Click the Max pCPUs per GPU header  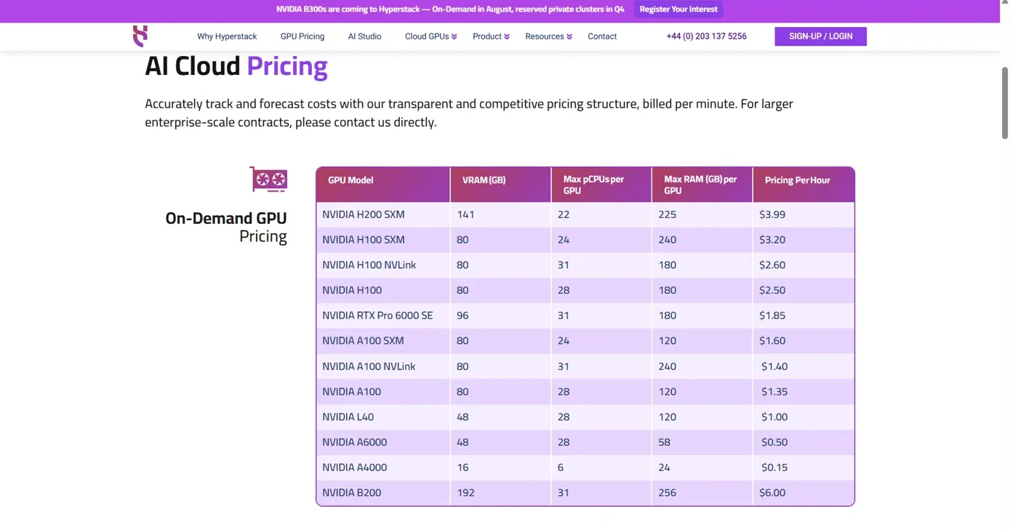pyautogui.click(x=601, y=185)
